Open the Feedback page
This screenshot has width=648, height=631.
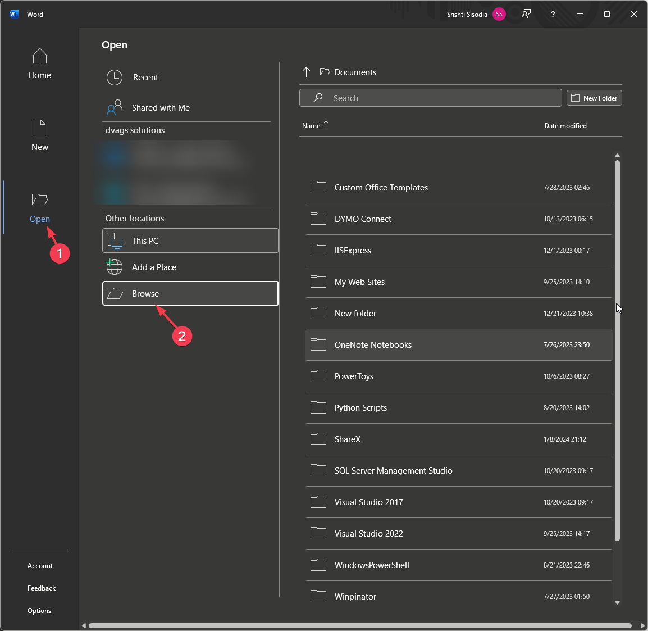point(42,588)
